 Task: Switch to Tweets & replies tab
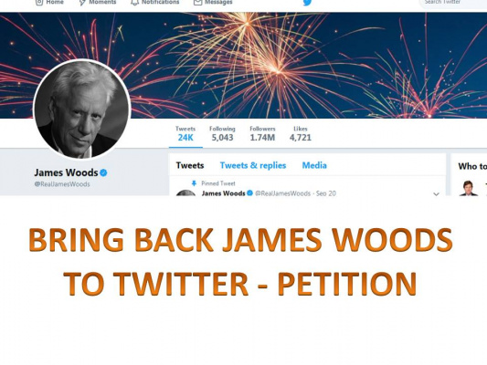pyautogui.click(x=253, y=165)
